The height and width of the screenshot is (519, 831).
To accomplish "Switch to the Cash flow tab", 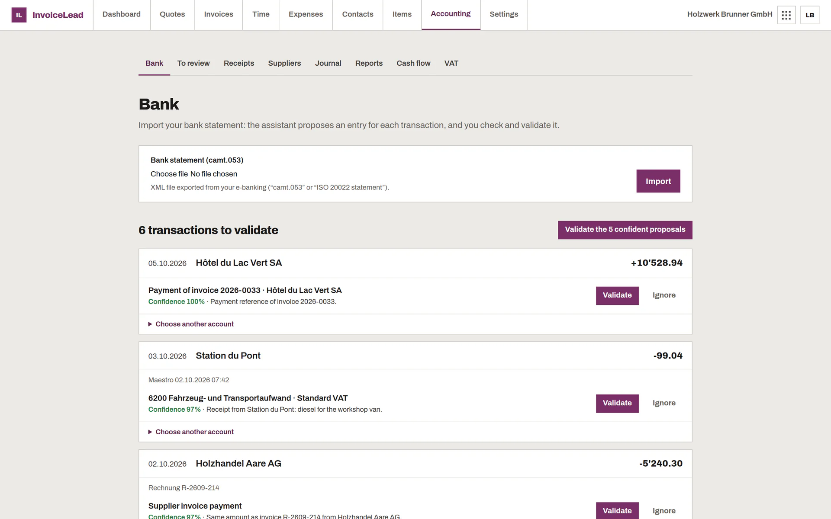I will (x=413, y=64).
